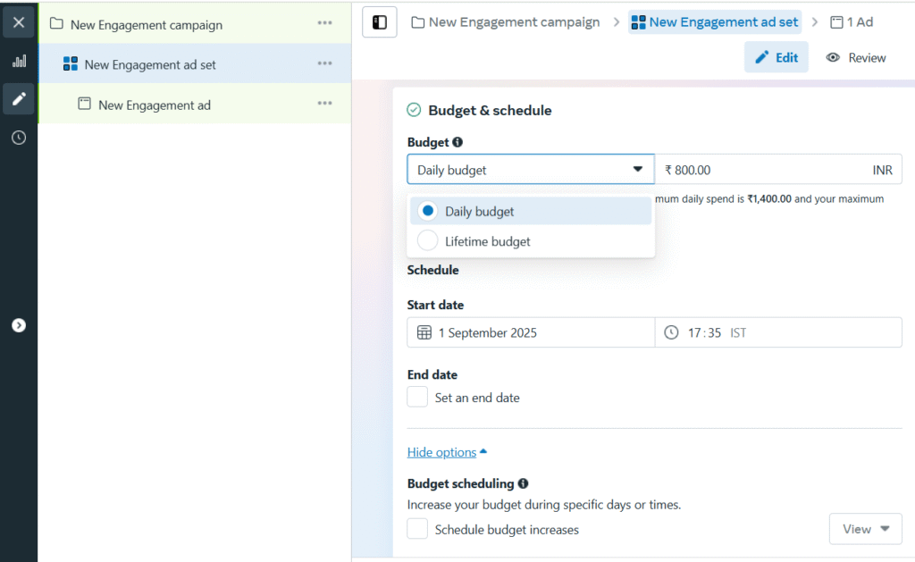This screenshot has height=562, width=915.
Task: Go to 1 Ad breadcrumb item
Action: (x=852, y=22)
